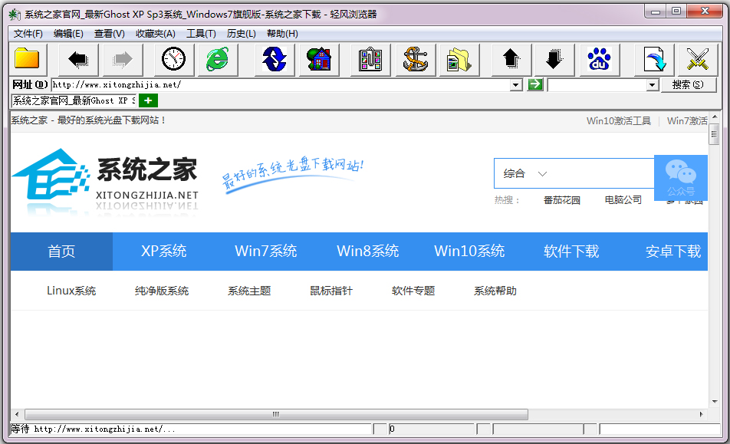Image resolution: width=730 pixels, height=444 pixels.
Task: Go forward with the gray right arrow
Action: (x=123, y=60)
